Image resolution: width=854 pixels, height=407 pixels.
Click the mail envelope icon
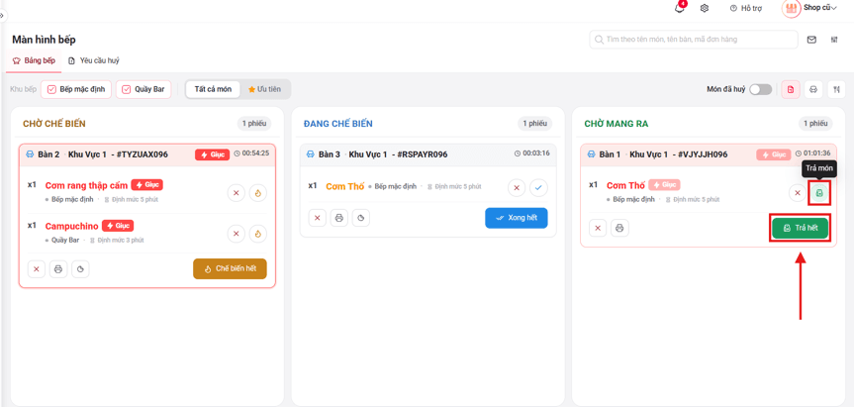coord(811,40)
